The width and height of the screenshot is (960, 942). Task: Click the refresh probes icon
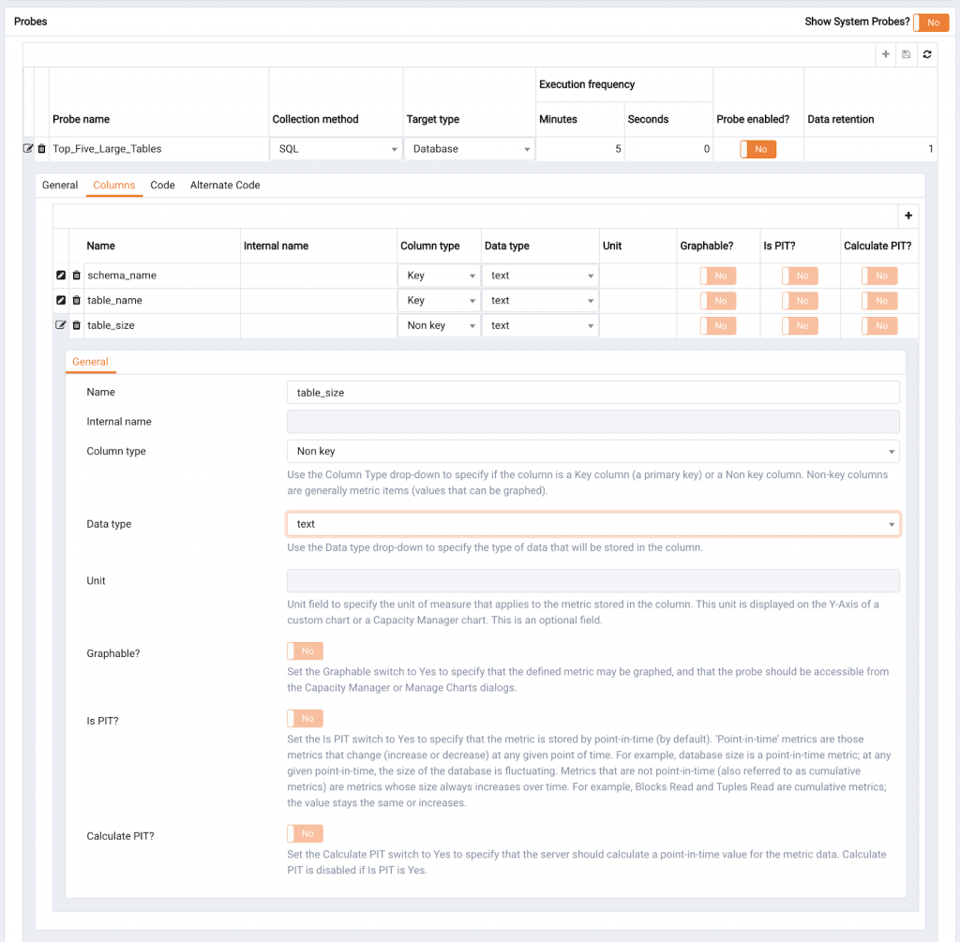tap(927, 54)
